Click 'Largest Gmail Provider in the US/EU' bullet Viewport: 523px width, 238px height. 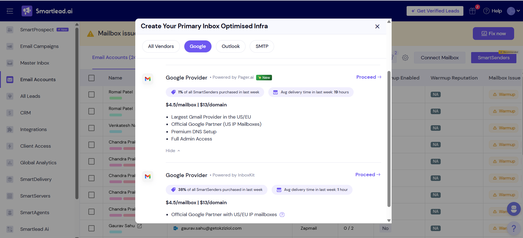211,117
